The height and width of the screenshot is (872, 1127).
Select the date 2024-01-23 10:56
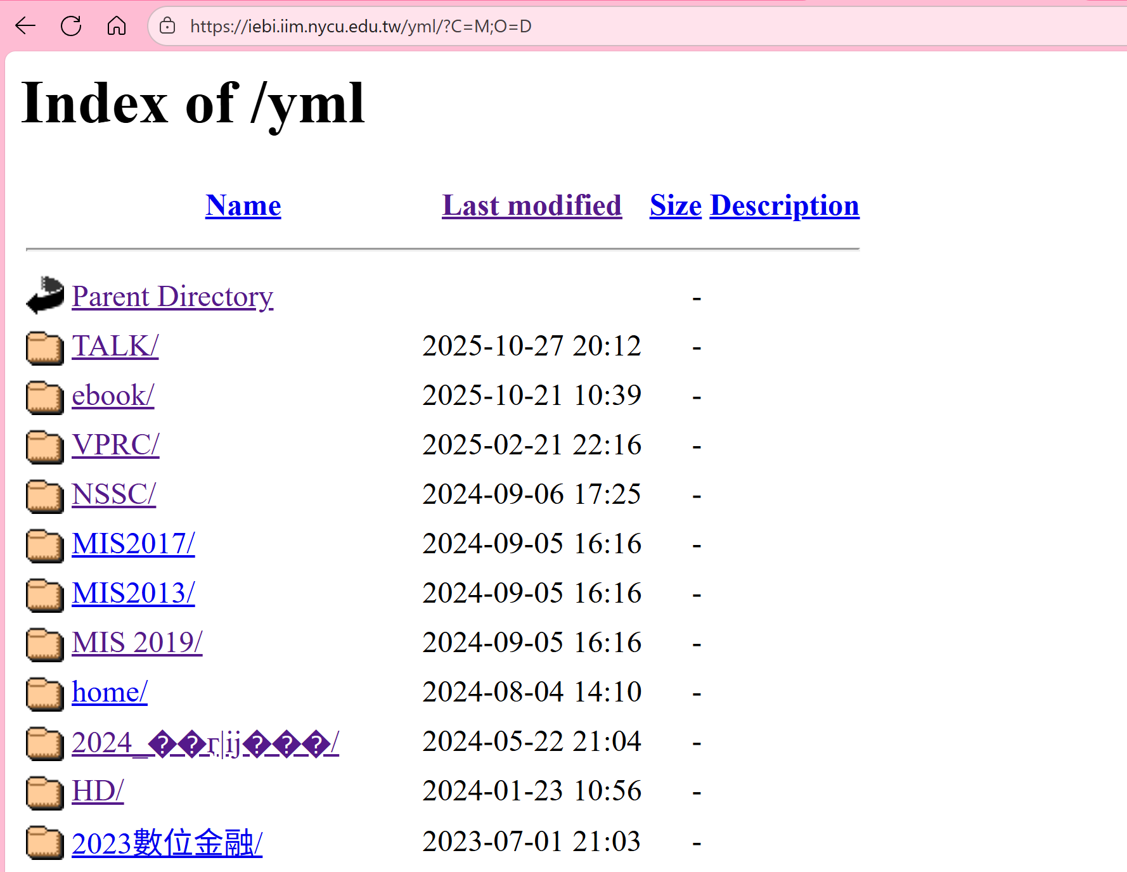click(532, 791)
